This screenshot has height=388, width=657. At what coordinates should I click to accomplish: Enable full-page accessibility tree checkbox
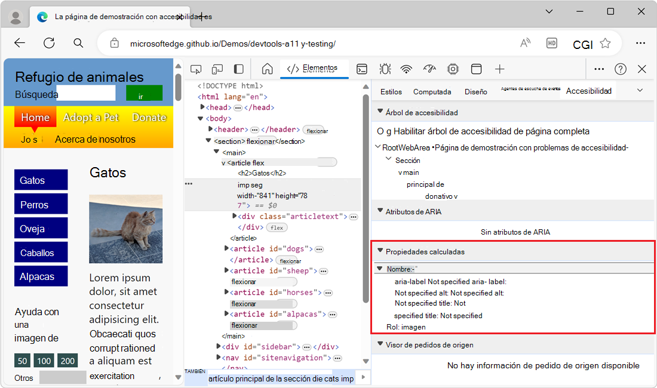(x=381, y=131)
